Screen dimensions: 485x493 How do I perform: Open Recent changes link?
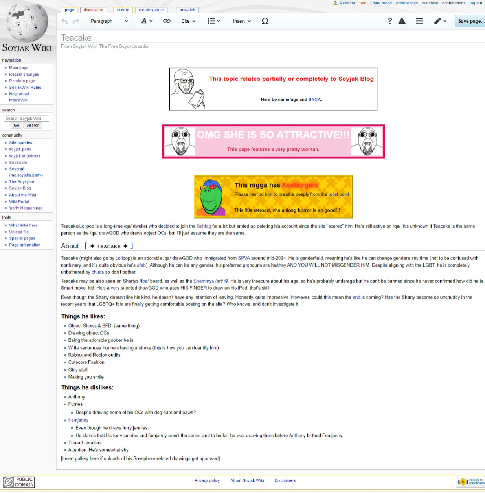click(24, 75)
